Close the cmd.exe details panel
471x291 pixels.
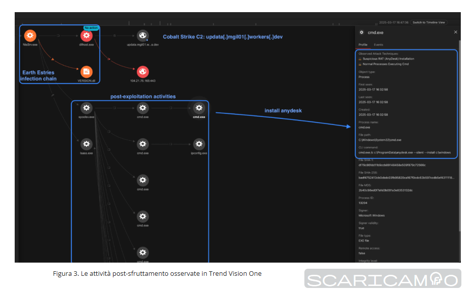click(x=455, y=32)
